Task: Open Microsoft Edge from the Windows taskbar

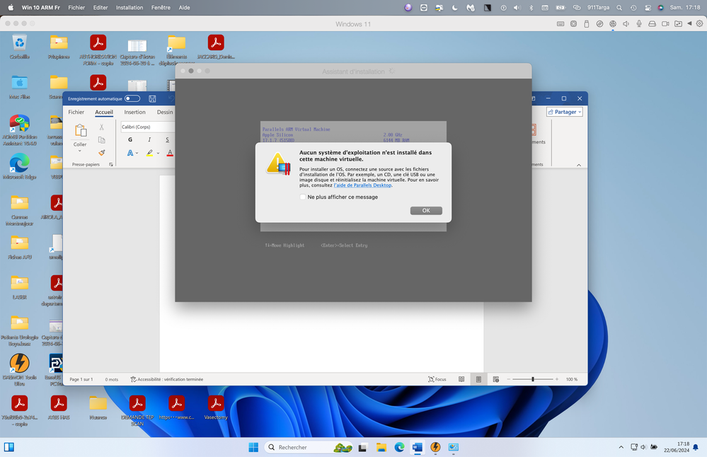Action: pos(399,447)
